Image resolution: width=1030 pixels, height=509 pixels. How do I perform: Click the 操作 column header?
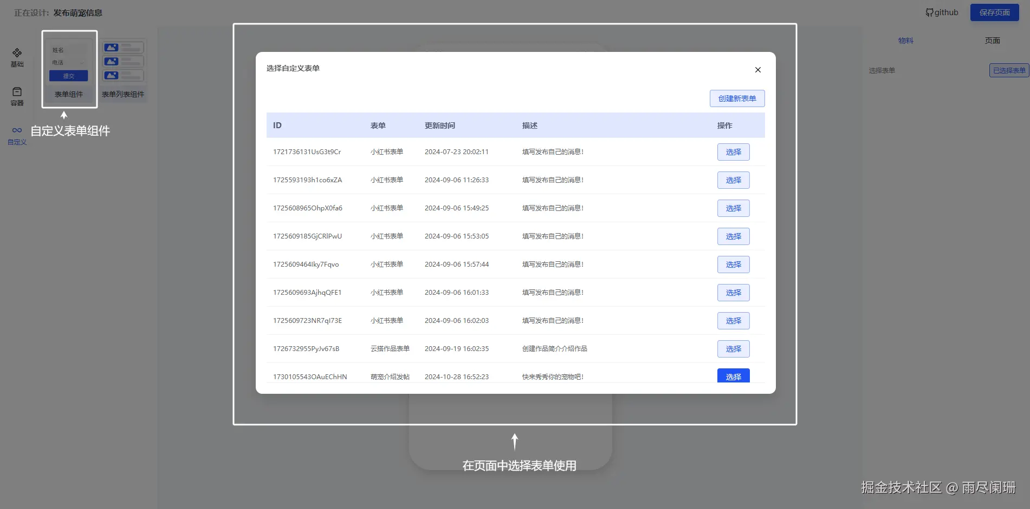pos(725,125)
